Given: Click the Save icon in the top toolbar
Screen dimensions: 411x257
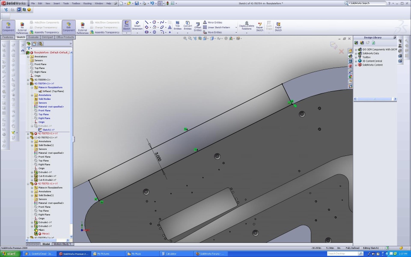Looking at the screenshot, I should (137, 3).
